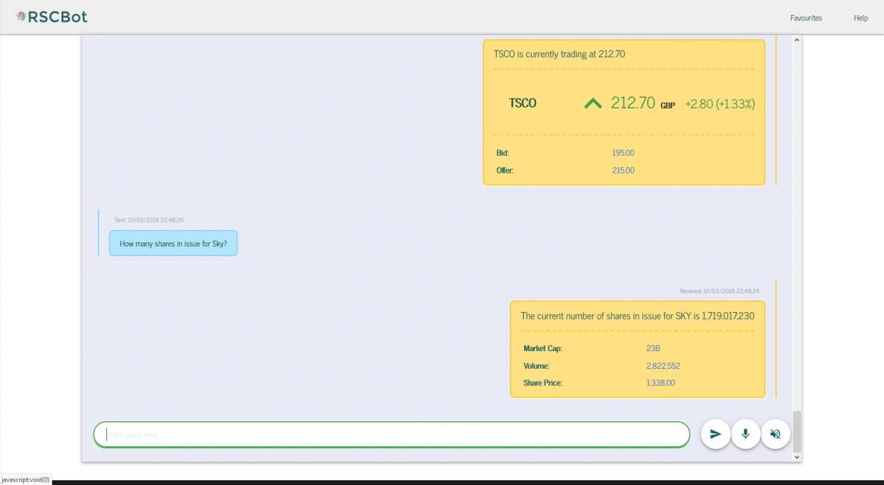Click the 212.70 price value

click(x=633, y=103)
